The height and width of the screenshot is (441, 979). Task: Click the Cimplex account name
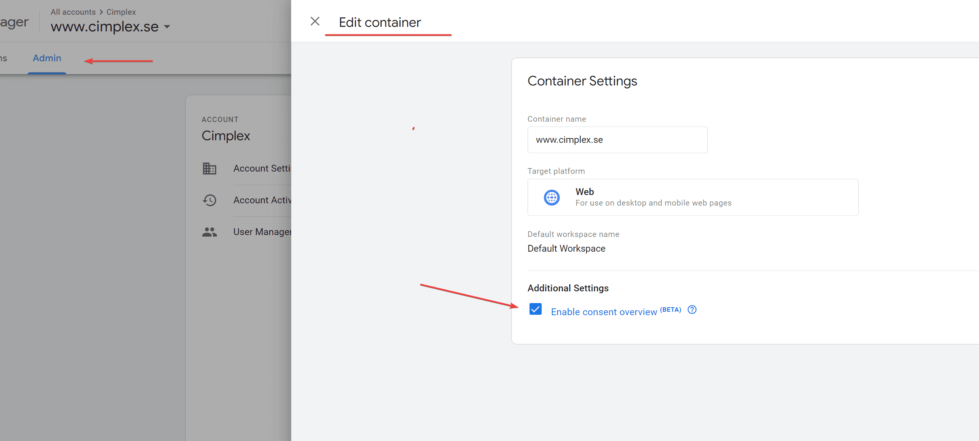click(x=226, y=136)
